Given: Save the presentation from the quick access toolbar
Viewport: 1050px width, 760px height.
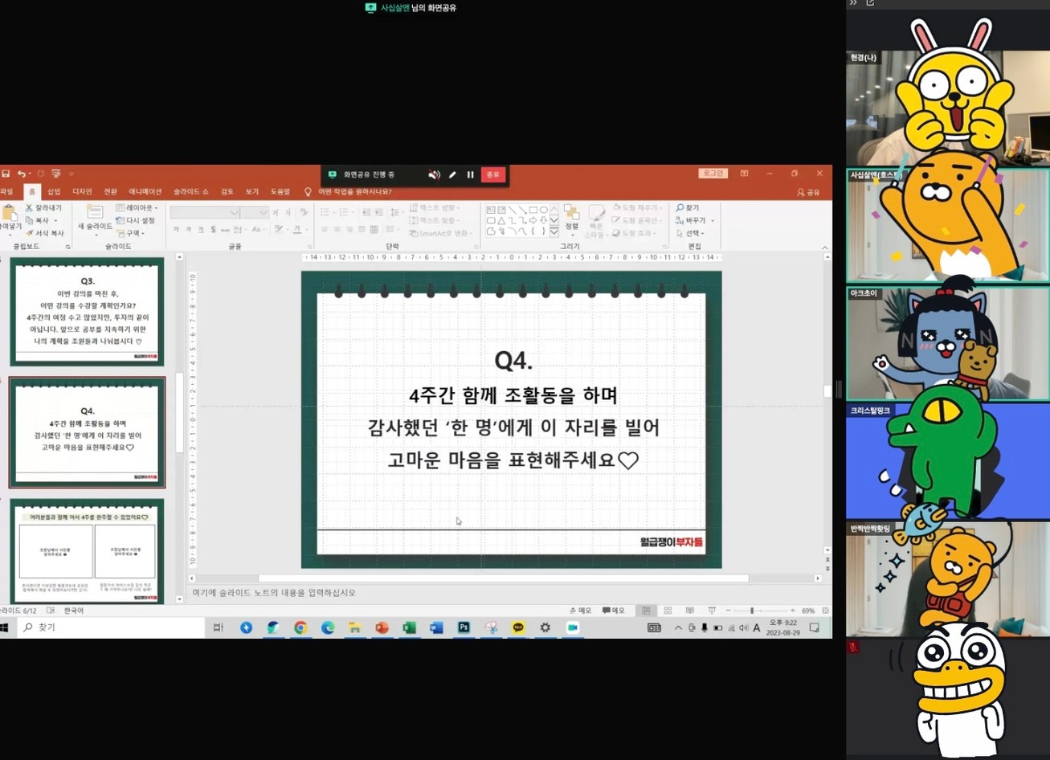Looking at the screenshot, I should 5,174.
